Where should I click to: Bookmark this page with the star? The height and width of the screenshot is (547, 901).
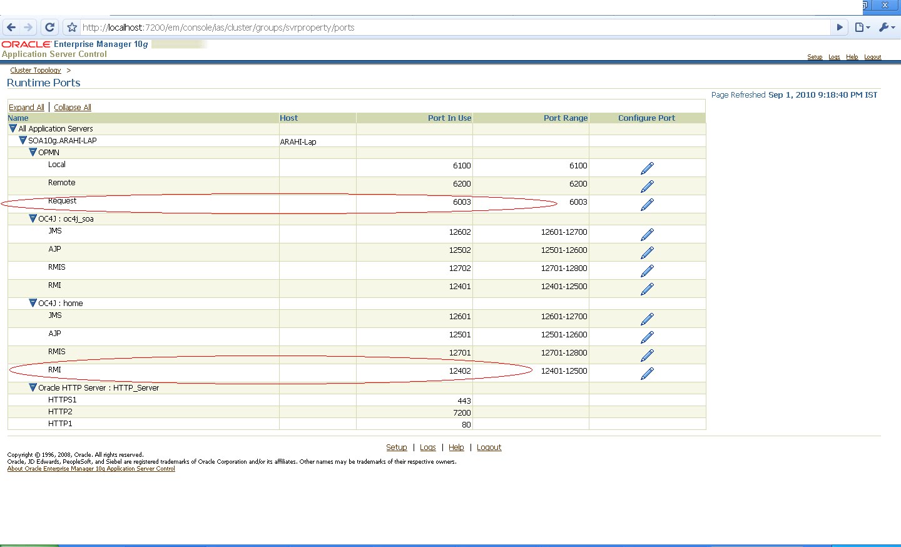(x=72, y=28)
